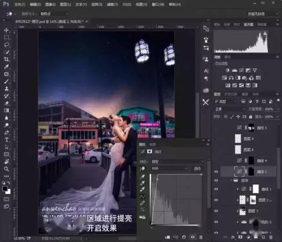
Task: Show the hidden 图层 9 layer
Action: coord(216,139)
